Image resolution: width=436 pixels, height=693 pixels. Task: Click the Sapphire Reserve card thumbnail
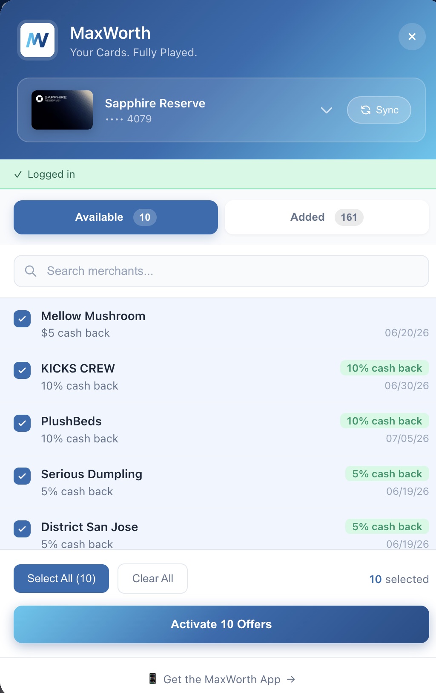tap(62, 110)
